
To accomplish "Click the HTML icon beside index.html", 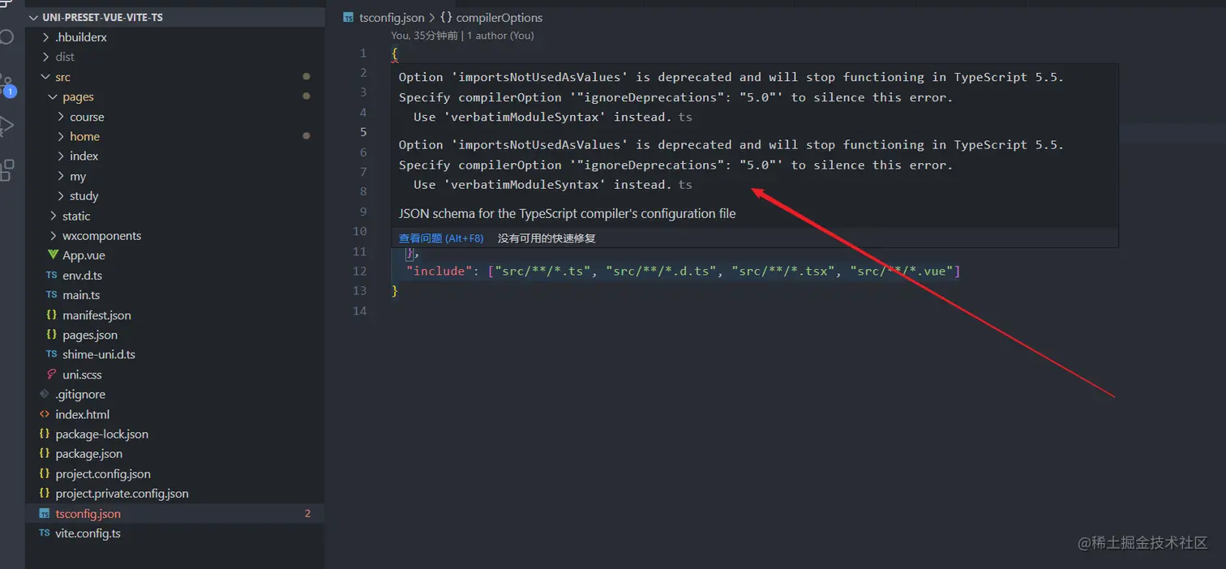I will tap(45, 414).
